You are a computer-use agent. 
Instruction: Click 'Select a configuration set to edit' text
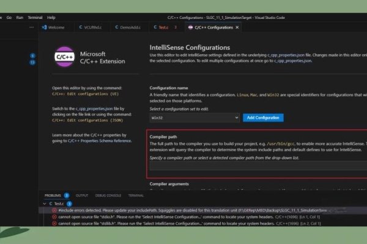[179, 109]
